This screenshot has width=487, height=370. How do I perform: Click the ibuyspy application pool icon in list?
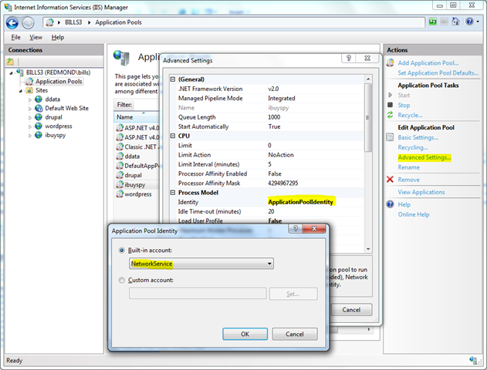[120, 184]
